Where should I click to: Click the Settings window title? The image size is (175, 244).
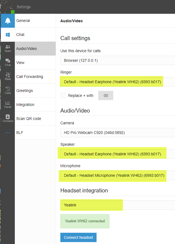click(24, 7)
